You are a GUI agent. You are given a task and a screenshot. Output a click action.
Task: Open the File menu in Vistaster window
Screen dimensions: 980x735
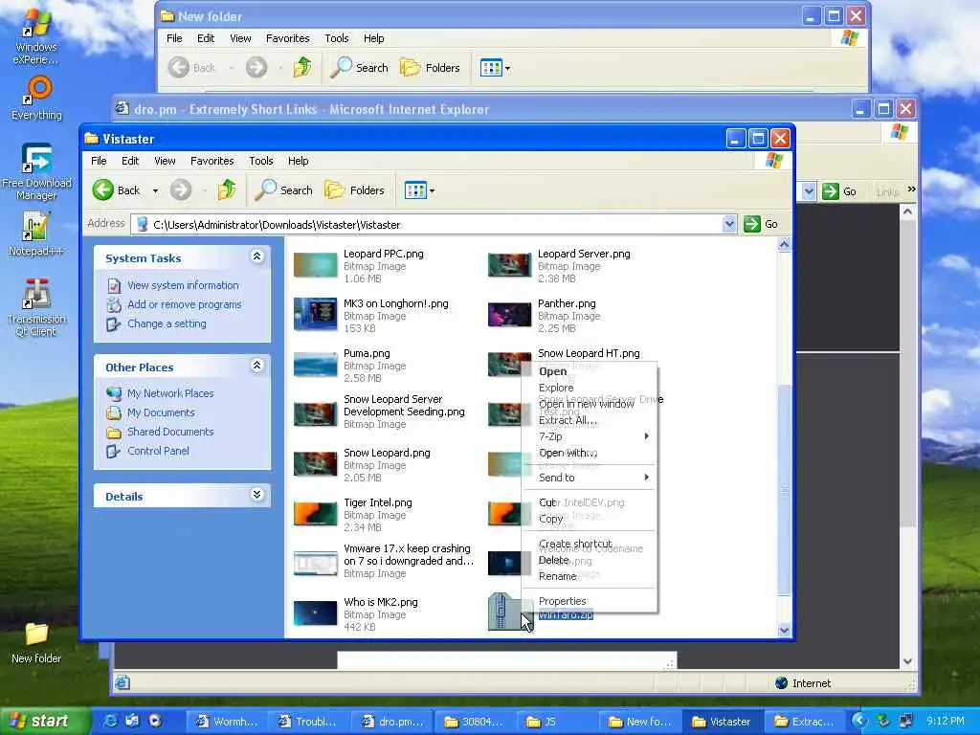[99, 161]
